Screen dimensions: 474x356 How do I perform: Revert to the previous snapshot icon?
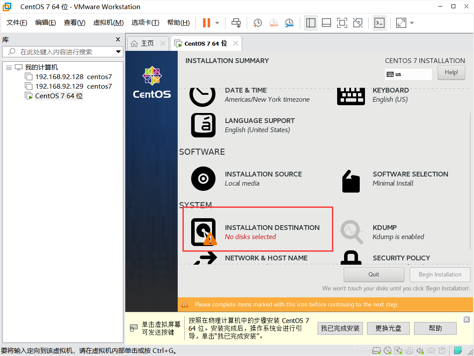pyautogui.click(x=273, y=23)
